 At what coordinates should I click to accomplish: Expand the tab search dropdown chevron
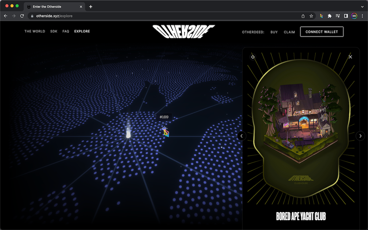coord(362,7)
